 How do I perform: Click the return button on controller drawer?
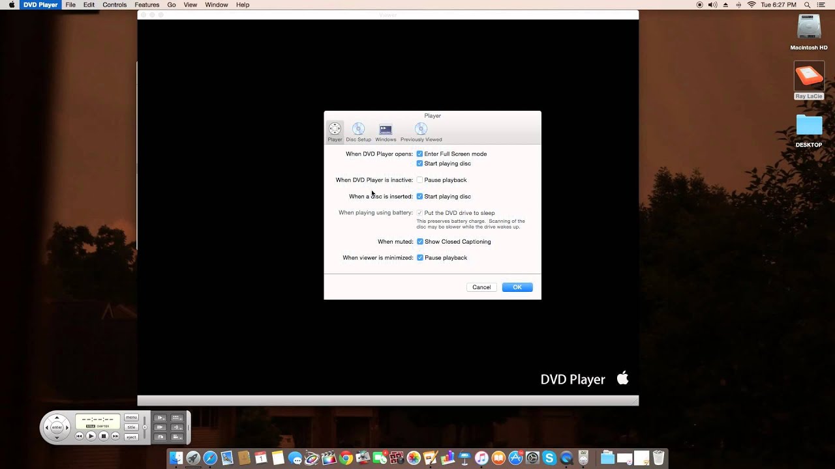160,437
